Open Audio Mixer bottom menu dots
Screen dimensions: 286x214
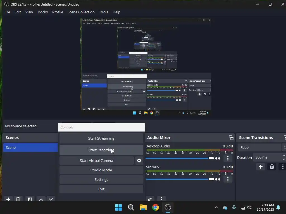161,199
